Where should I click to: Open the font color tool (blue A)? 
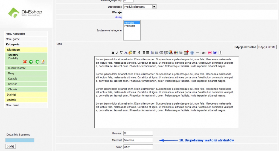[126, 53]
